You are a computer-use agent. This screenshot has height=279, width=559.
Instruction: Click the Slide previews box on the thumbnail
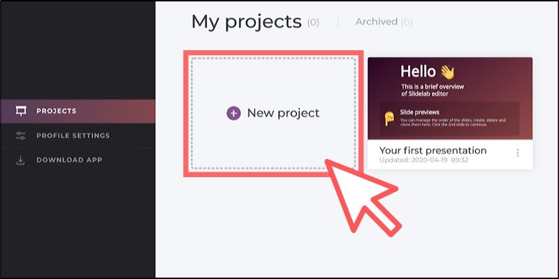pos(449,119)
